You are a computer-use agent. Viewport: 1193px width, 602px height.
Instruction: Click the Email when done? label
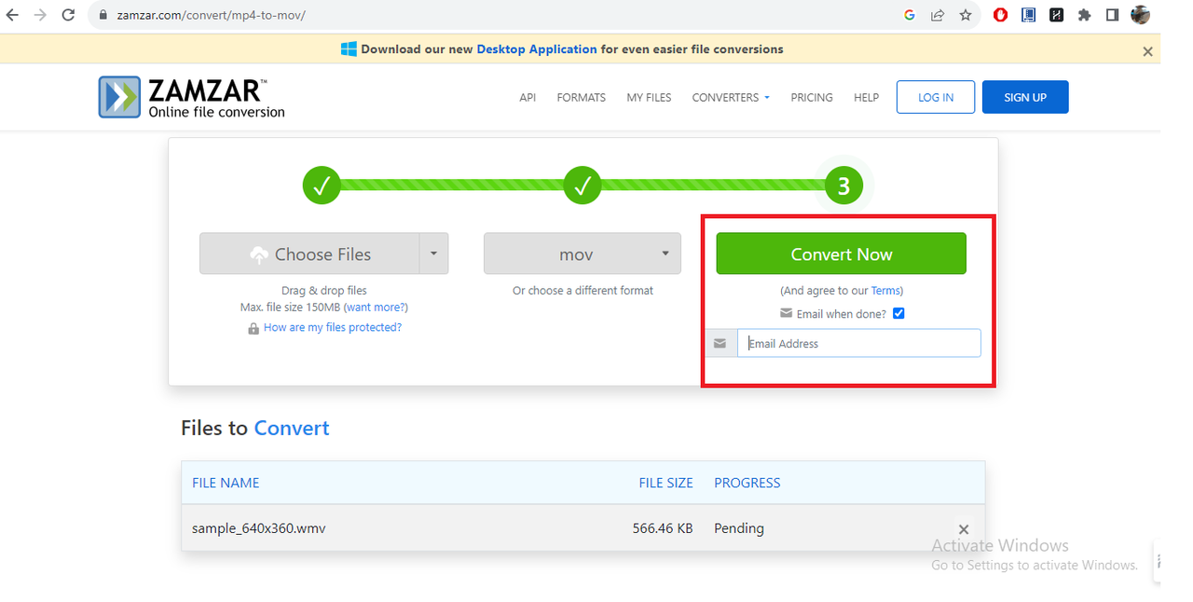[x=842, y=314]
